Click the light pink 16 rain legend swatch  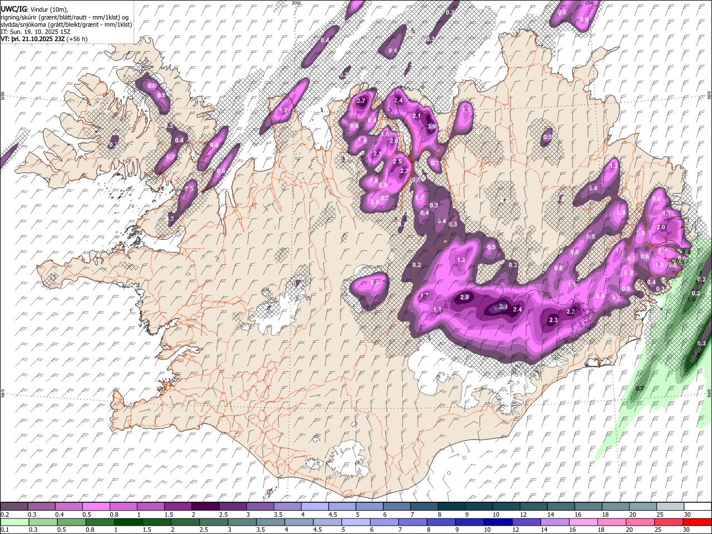(x=582, y=522)
